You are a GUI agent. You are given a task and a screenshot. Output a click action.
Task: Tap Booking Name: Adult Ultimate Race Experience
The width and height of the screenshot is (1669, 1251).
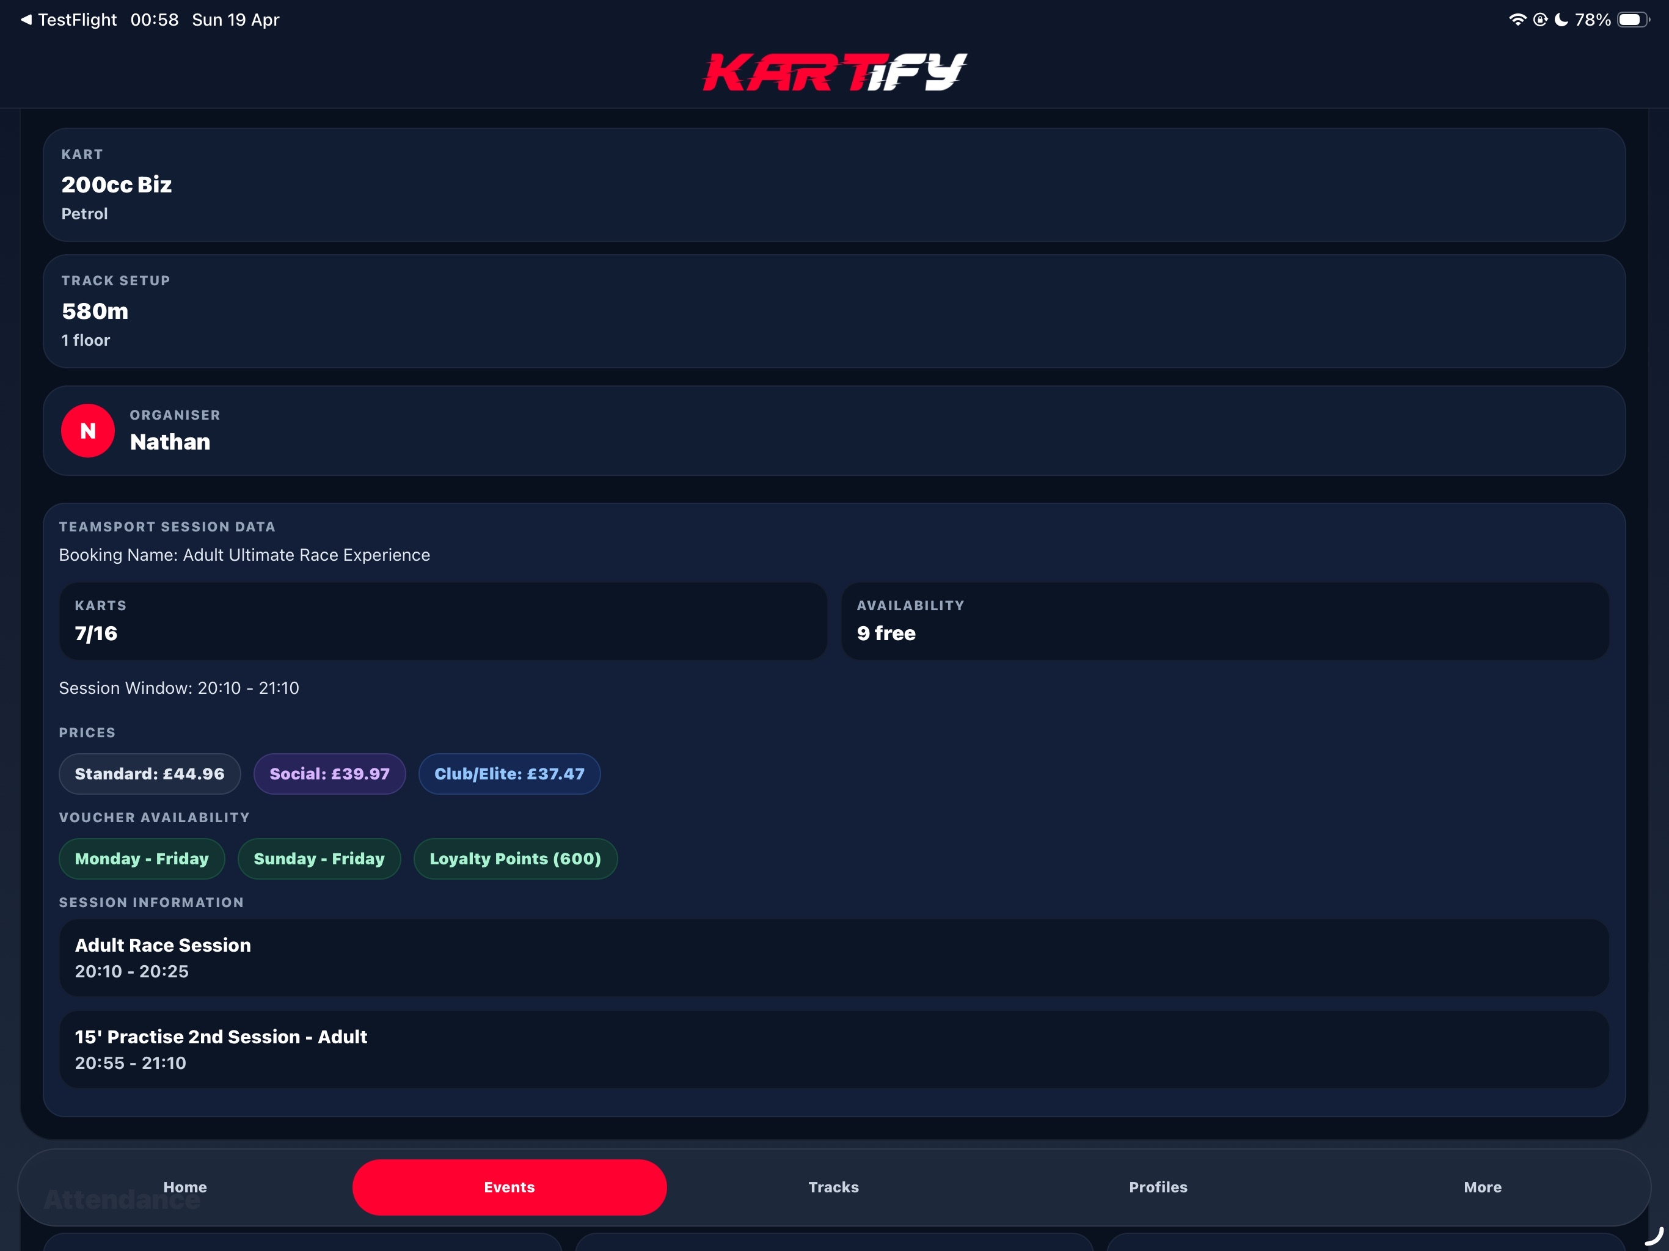click(244, 555)
